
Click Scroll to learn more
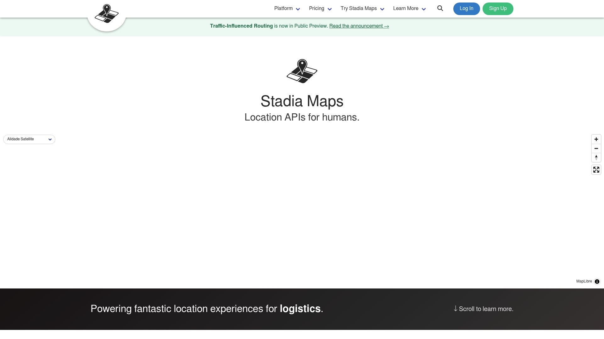483,309
